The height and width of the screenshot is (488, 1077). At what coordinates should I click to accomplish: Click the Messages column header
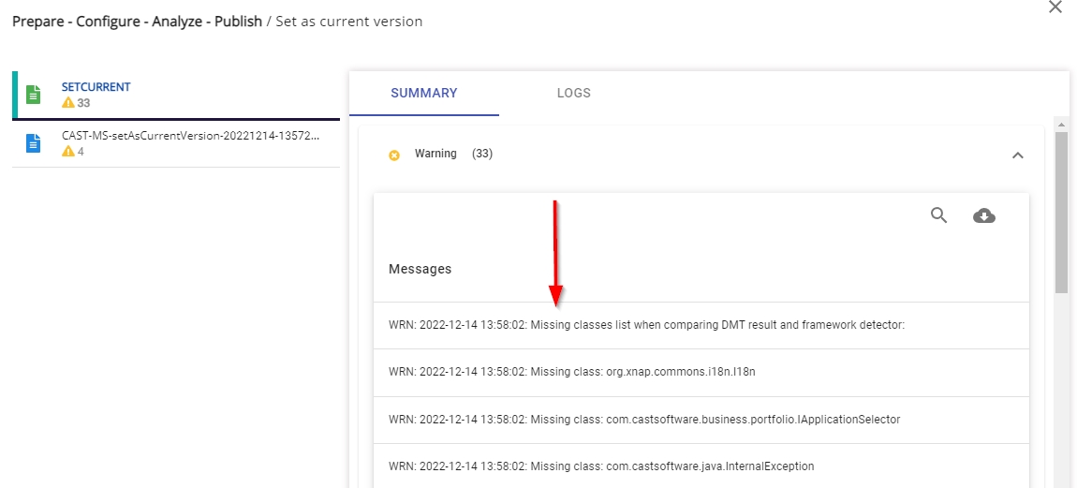420,269
